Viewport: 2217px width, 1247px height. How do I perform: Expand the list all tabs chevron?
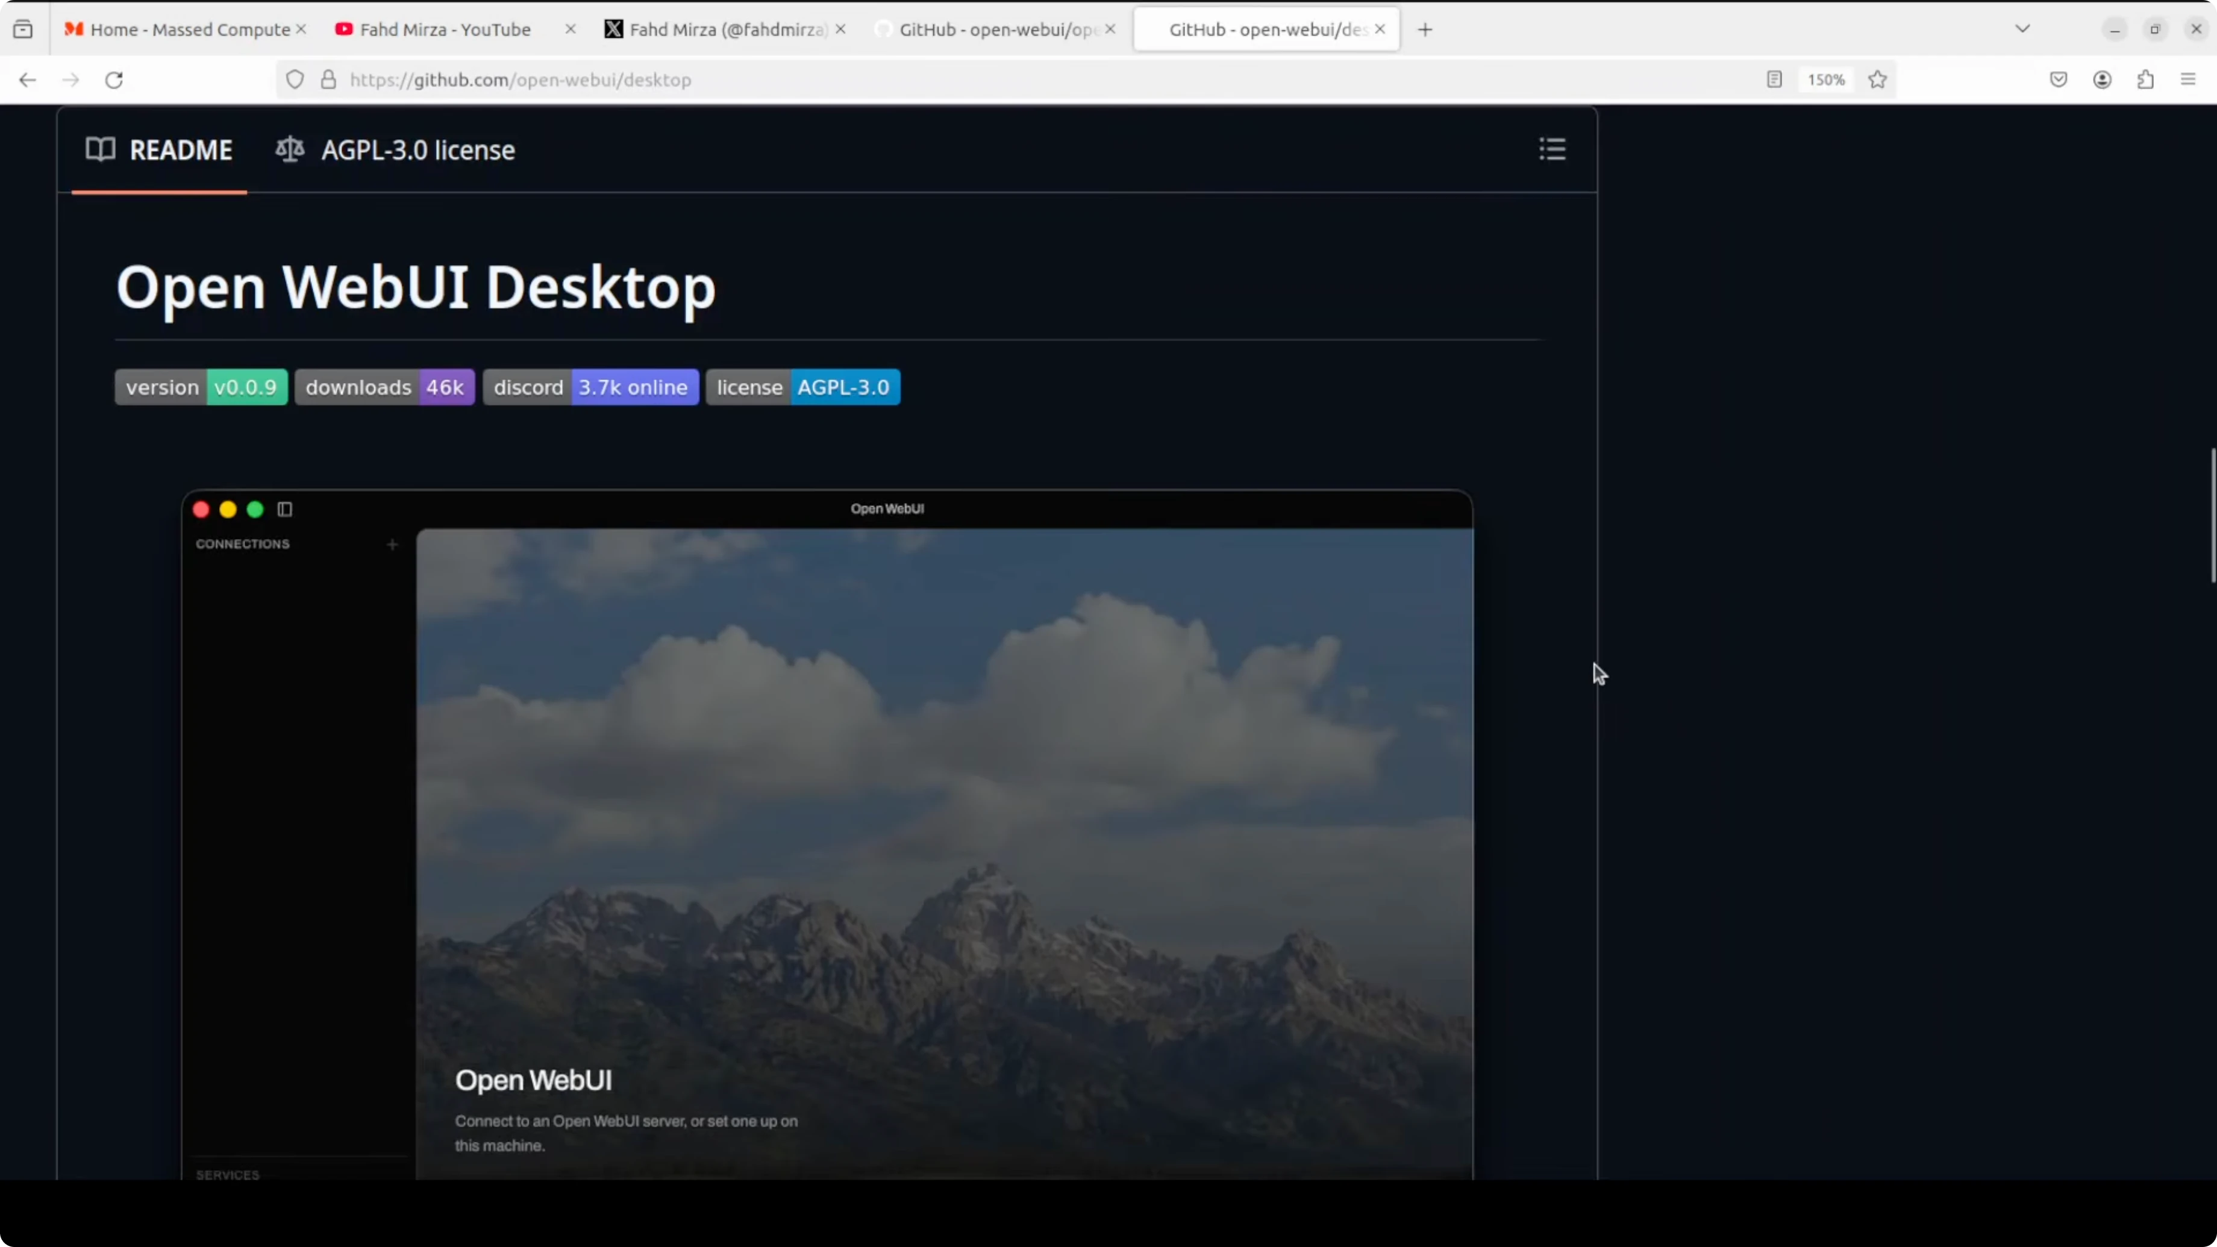[2022, 30]
